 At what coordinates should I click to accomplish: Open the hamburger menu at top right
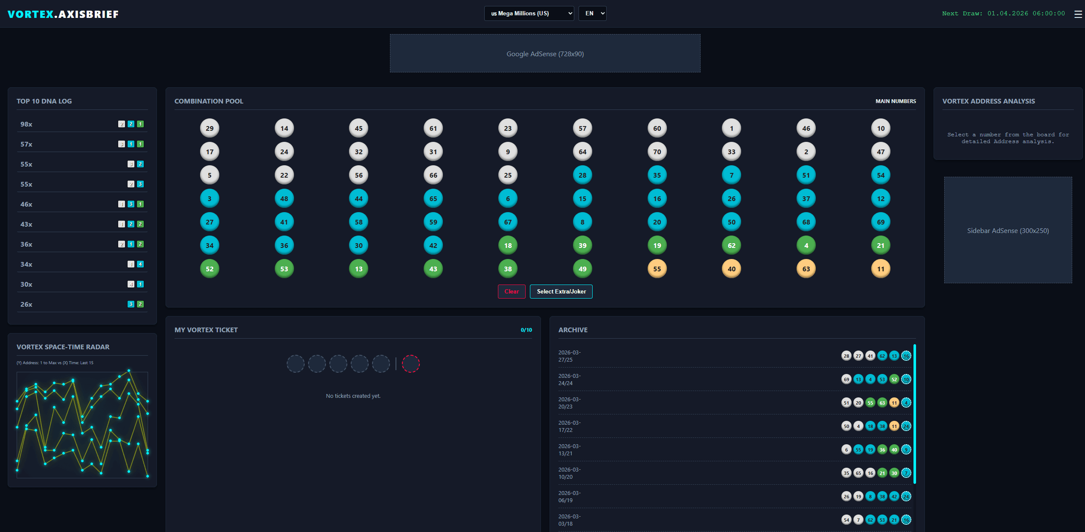click(1078, 14)
